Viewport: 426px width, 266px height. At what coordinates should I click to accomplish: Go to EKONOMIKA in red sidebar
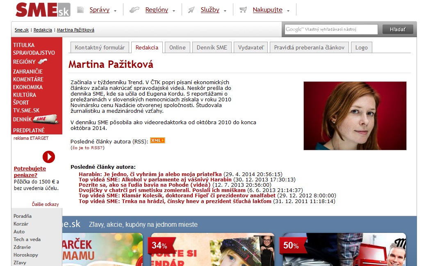pyautogui.click(x=28, y=87)
